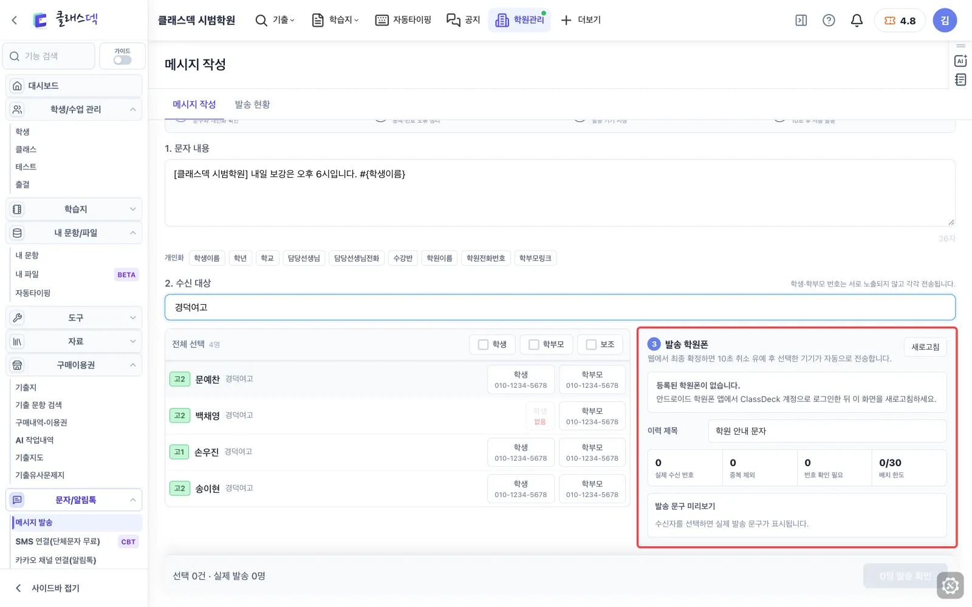This screenshot has height=607, width=972.
Task: Open the notifications bell
Action: [857, 20]
